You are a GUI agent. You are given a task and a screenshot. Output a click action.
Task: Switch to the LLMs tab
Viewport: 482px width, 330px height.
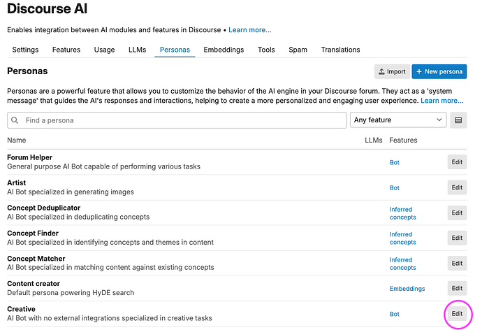(x=137, y=50)
